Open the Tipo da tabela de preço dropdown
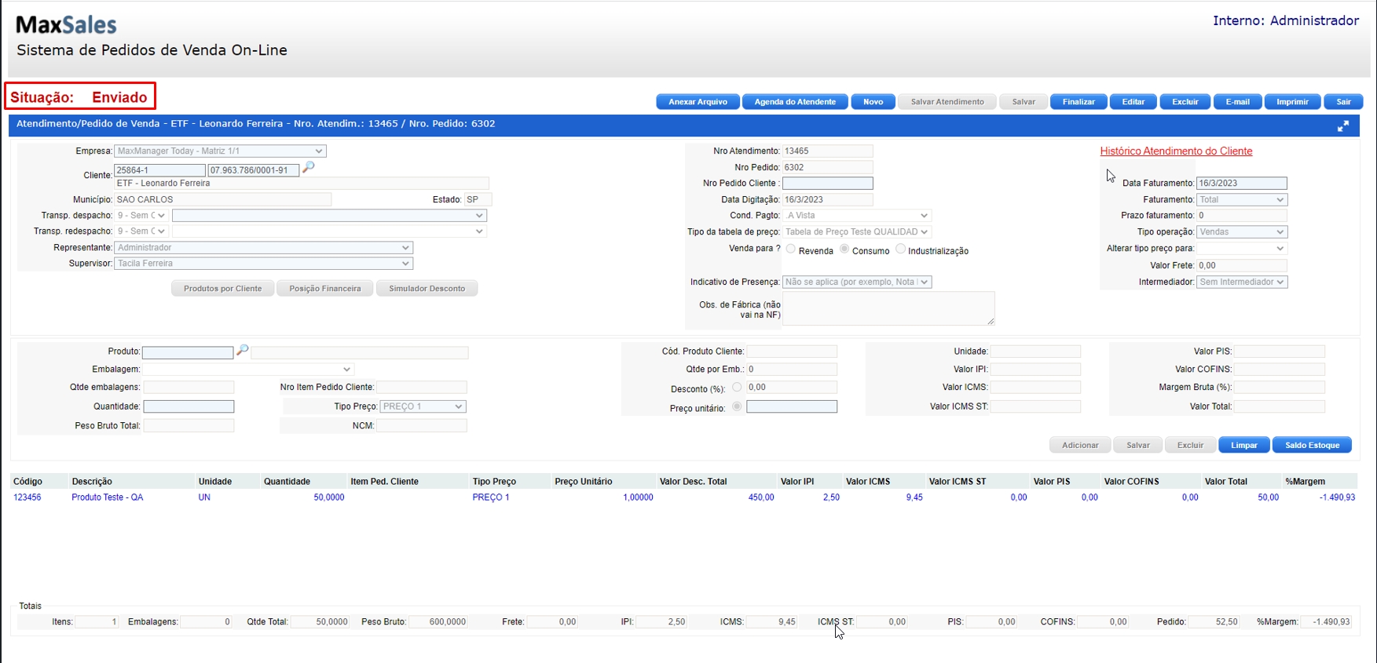 pos(857,231)
